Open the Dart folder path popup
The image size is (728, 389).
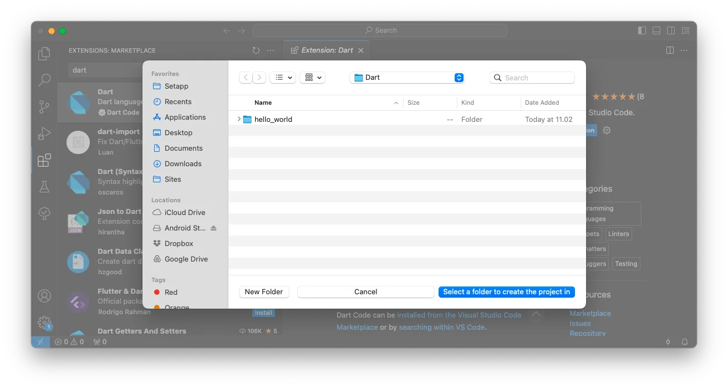pyautogui.click(x=407, y=78)
